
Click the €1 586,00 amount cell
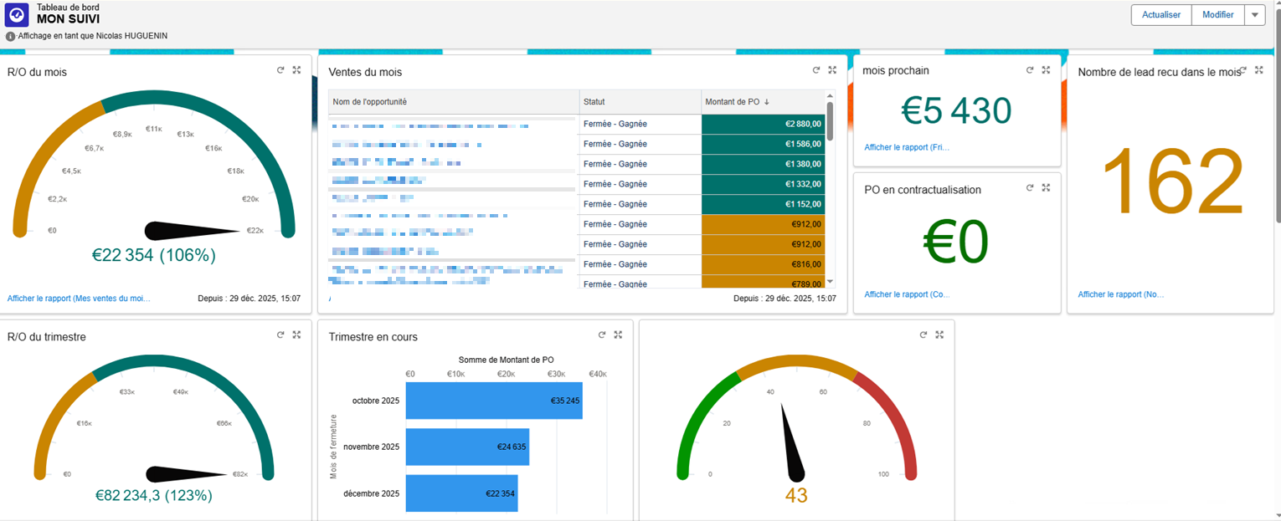coord(763,144)
